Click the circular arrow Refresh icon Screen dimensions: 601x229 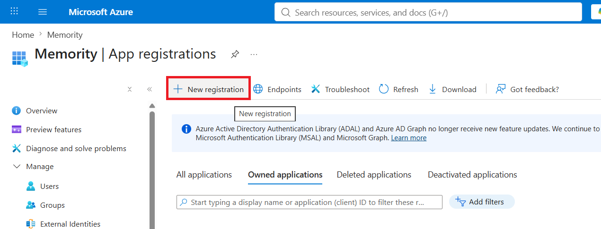click(x=384, y=89)
